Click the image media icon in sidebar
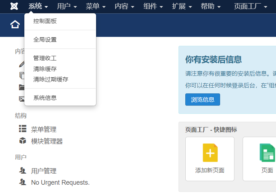276x194 pixels. pos(22,99)
